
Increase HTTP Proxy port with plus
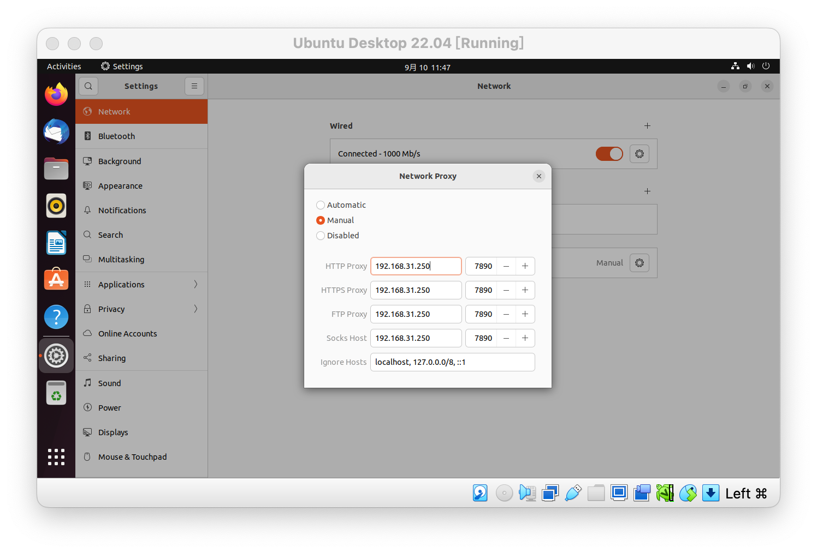pos(525,266)
